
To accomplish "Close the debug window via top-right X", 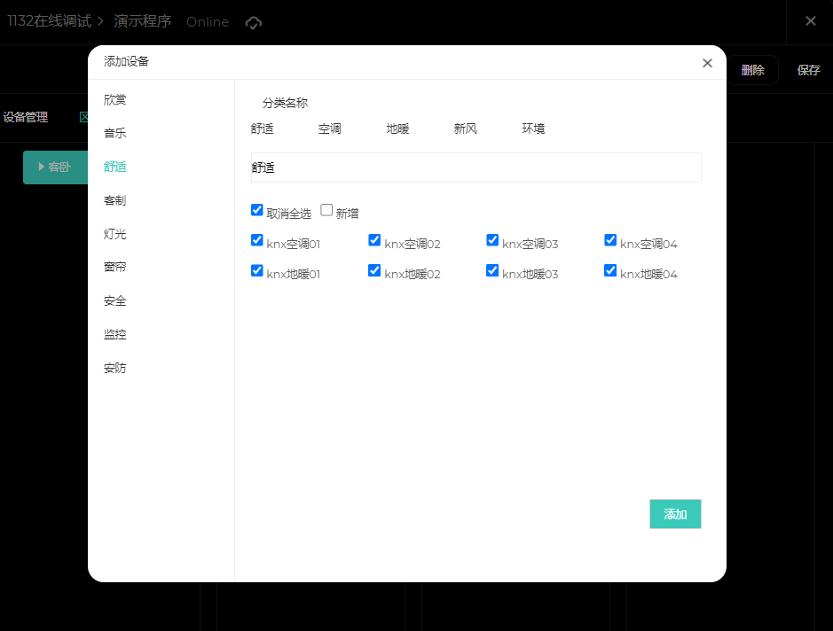I will (810, 21).
